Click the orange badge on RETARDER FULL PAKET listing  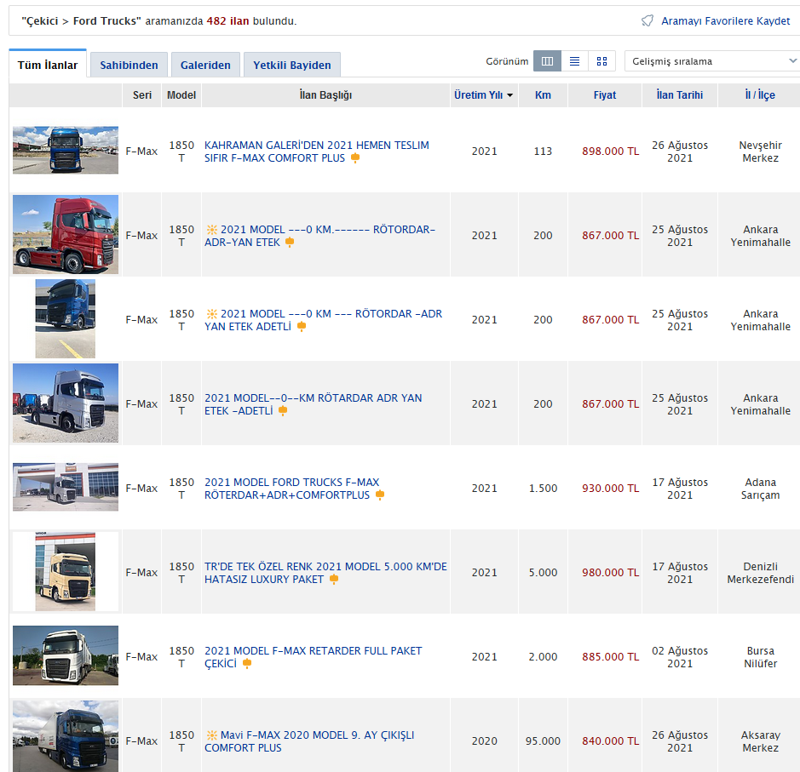pyautogui.click(x=247, y=664)
